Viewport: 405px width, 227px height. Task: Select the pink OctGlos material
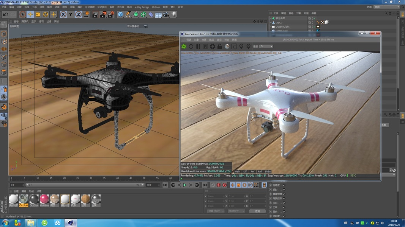click(44, 201)
